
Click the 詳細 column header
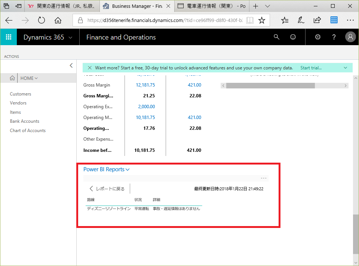coord(157,200)
